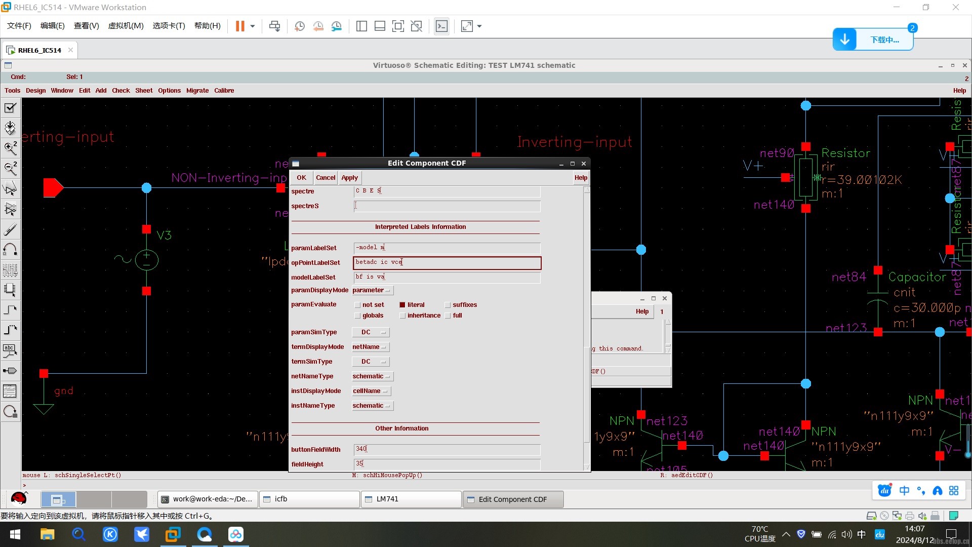Open the termSimType DC dropdown
This screenshot has height=547, width=972.
(371, 362)
